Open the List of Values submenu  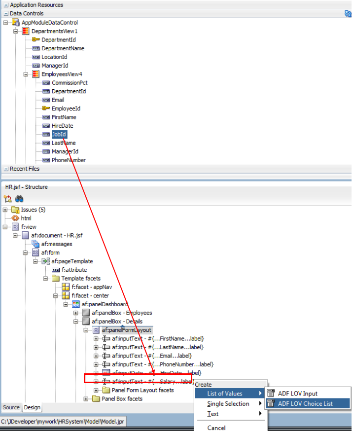pyautogui.click(x=229, y=394)
